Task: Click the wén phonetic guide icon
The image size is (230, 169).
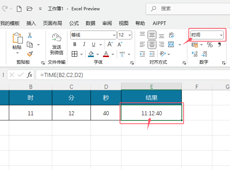Action: (x=122, y=54)
